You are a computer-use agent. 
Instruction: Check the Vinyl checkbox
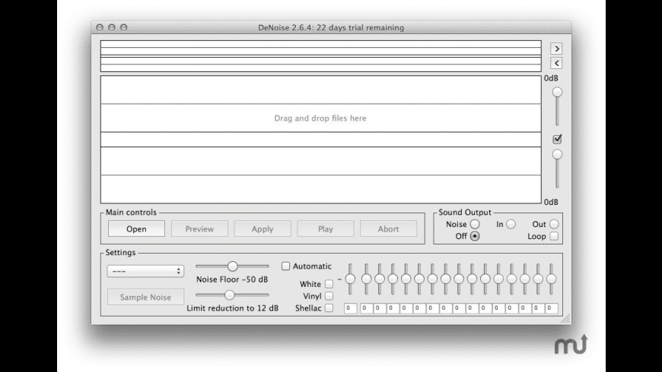tap(329, 296)
